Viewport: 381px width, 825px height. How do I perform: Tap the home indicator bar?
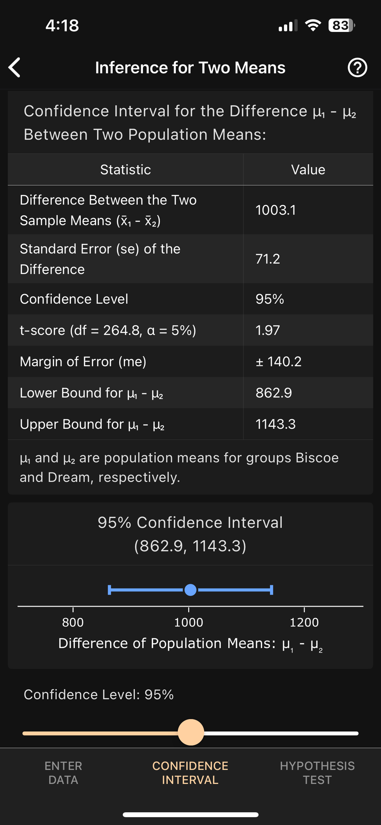(x=190, y=815)
